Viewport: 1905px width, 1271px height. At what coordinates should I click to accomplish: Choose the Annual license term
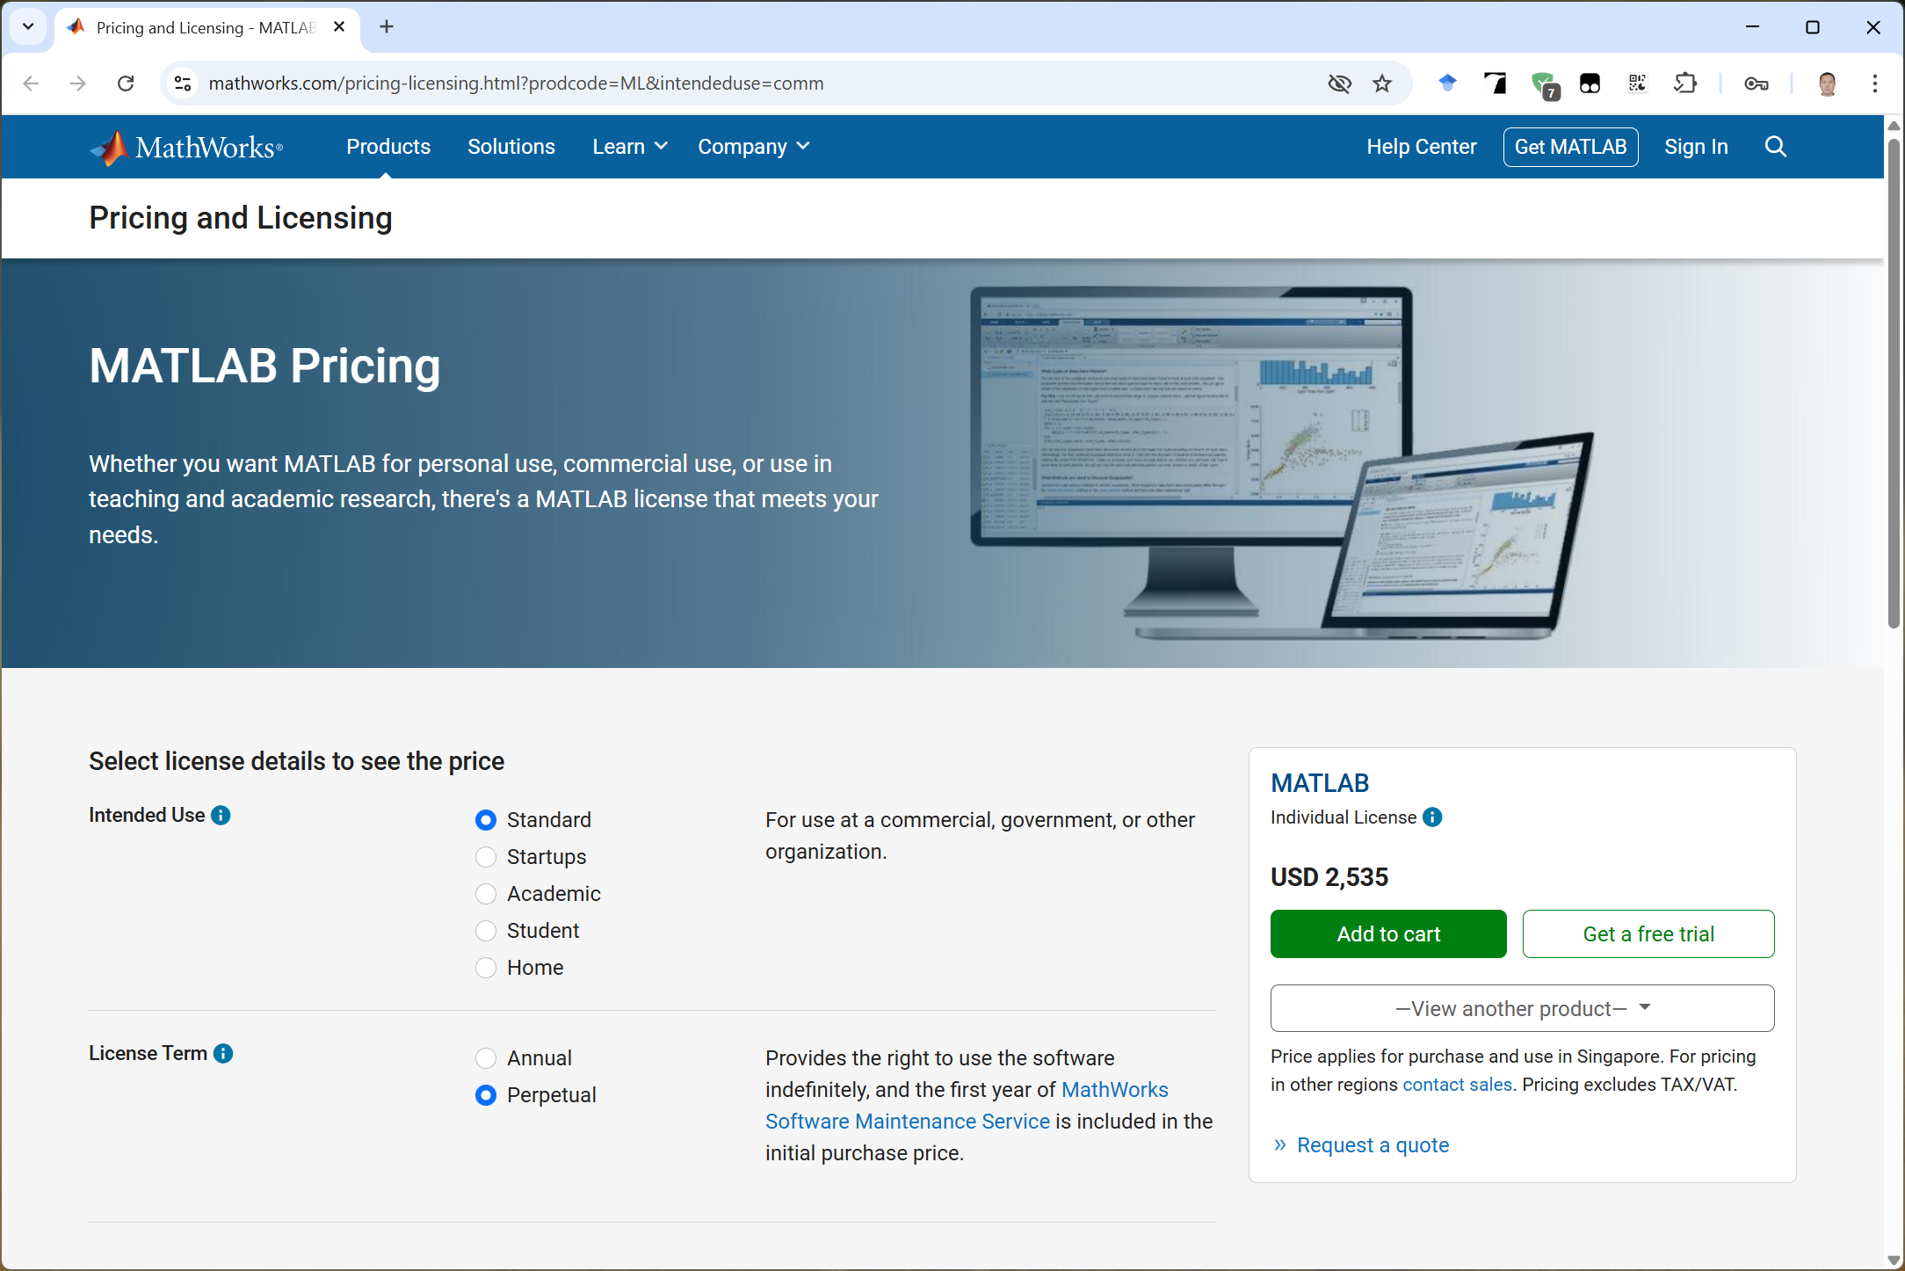(x=486, y=1058)
